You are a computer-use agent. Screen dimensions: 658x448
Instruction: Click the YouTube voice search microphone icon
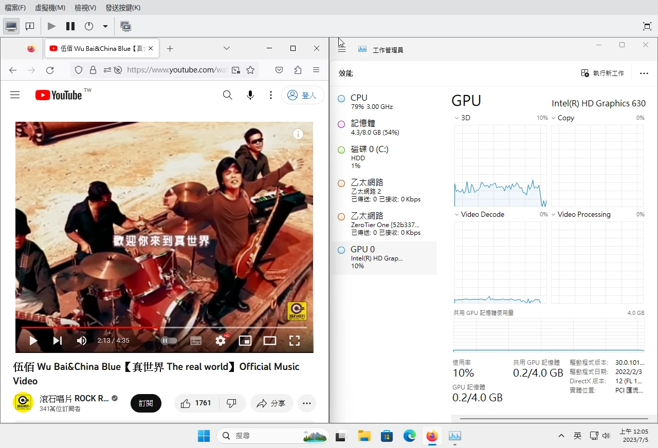(250, 95)
